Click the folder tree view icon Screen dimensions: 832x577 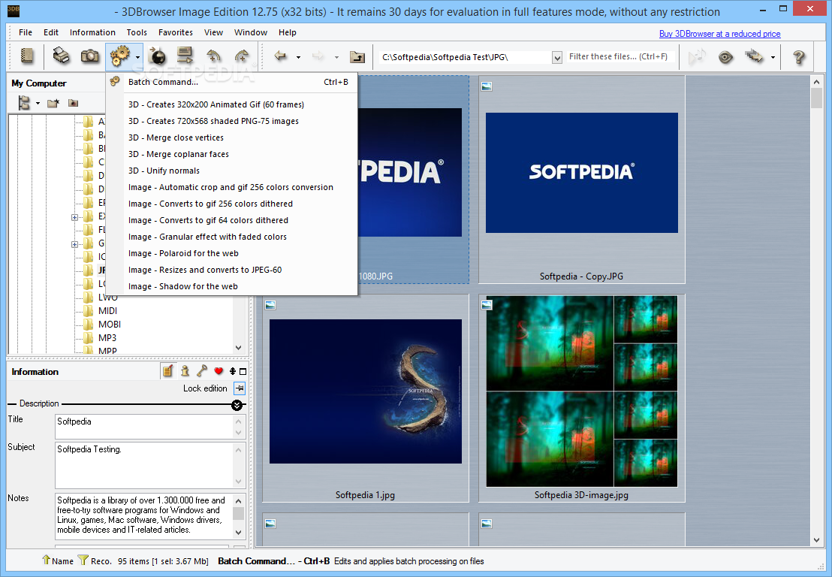24,102
